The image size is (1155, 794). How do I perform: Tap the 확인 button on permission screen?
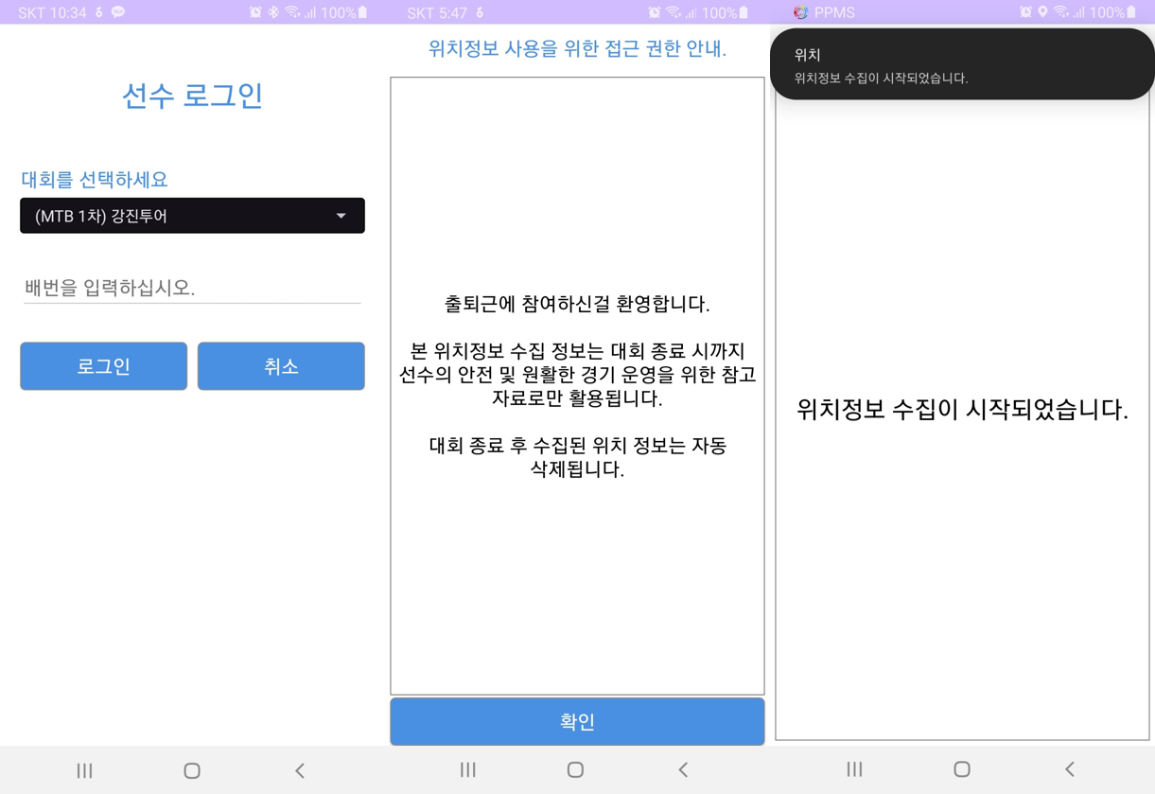pyautogui.click(x=577, y=722)
